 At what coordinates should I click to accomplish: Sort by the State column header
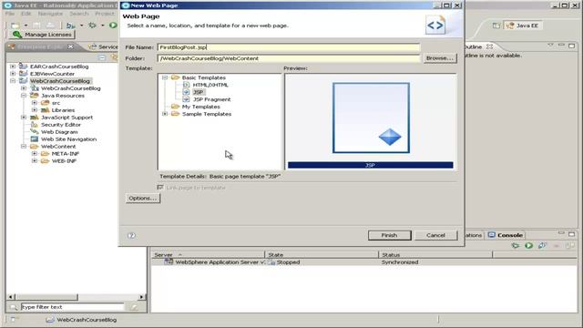(322, 255)
